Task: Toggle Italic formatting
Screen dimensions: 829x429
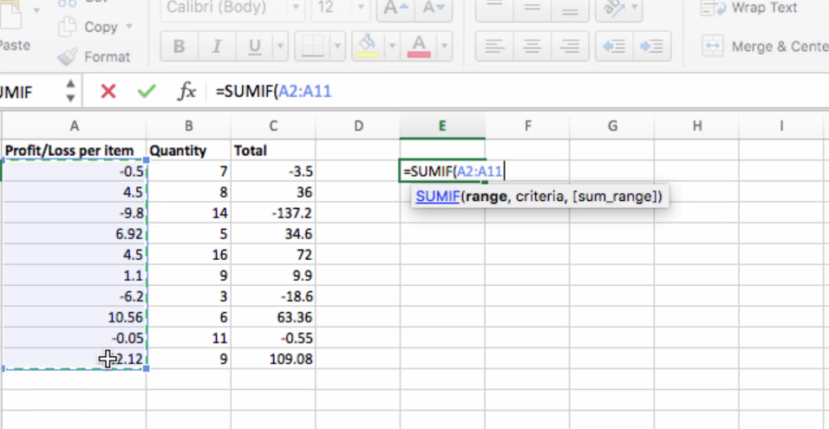Action: click(217, 47)
